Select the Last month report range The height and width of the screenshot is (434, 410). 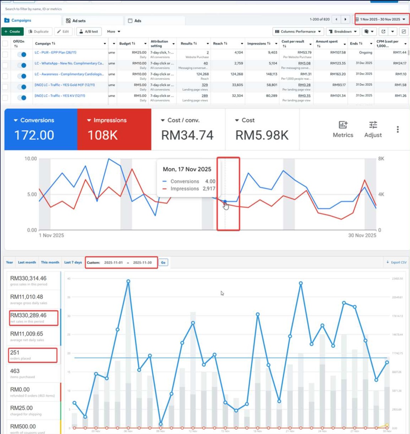coord(27,262)
